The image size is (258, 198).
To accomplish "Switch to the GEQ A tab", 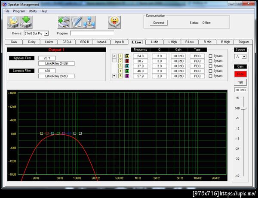I will click(67, 42).
